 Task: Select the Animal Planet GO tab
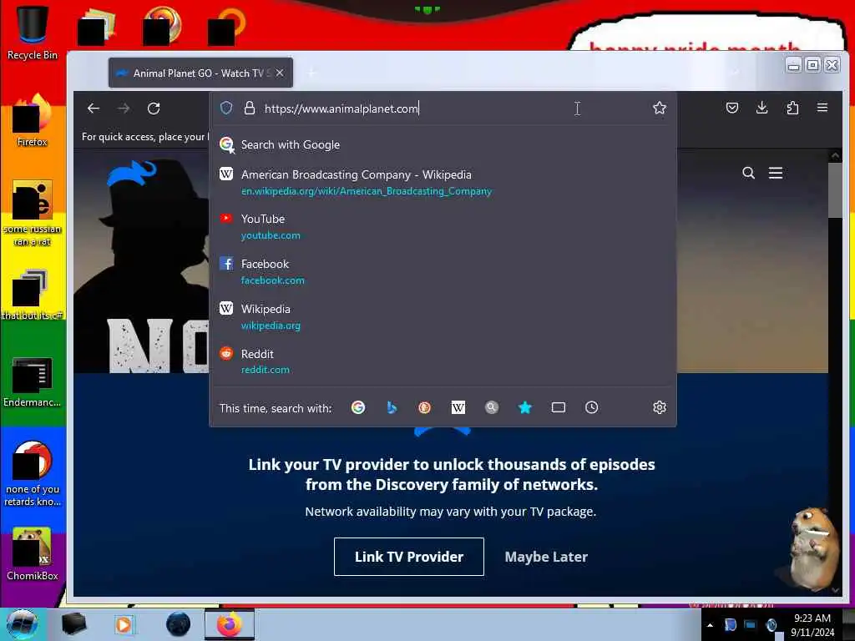(x=200, y=73)
